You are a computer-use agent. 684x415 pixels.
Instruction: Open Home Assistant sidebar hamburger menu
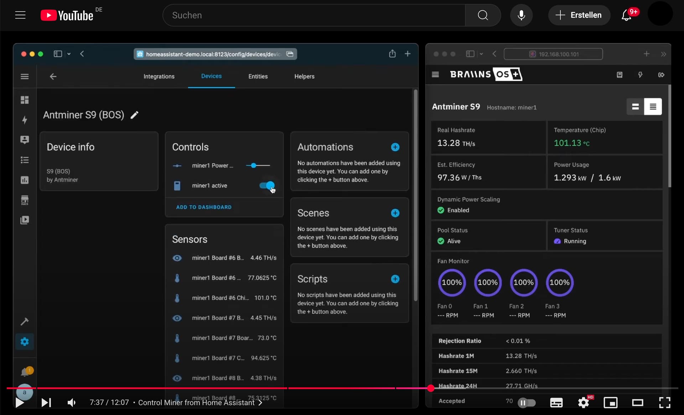pos(25,77)
